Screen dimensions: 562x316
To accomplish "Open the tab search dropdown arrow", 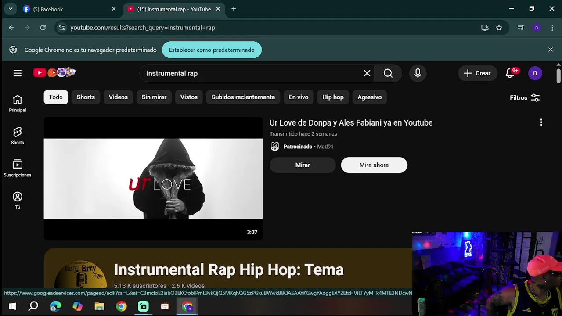I will tap(10, 9).
